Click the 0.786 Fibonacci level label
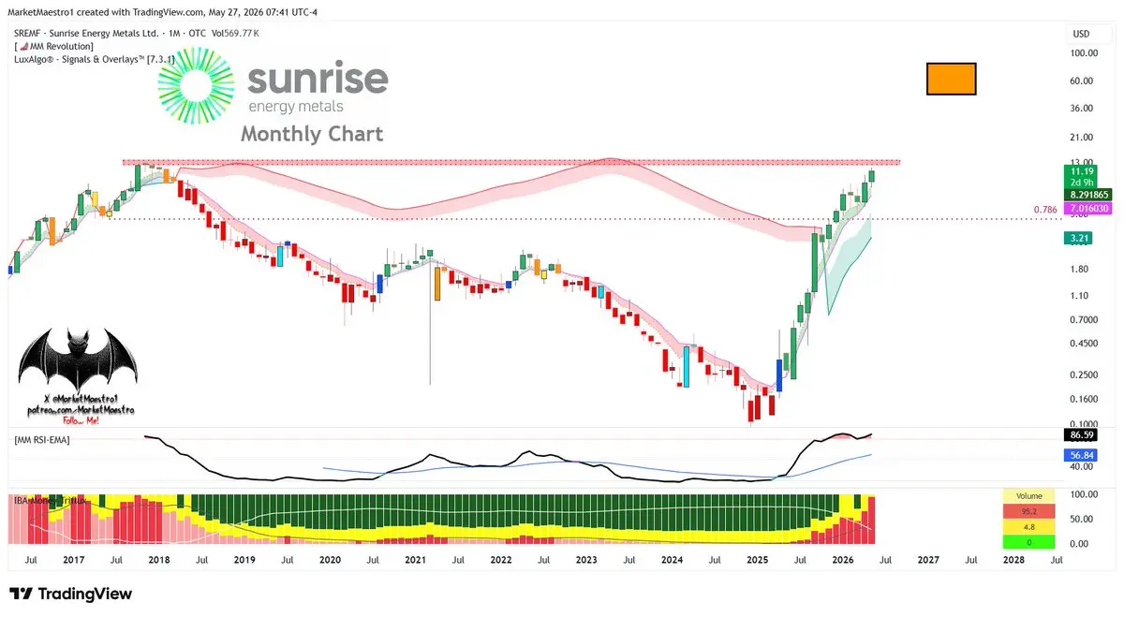Image resolution: width=1124 pixels, height=617 pixels. pyautogui.click(x=1045, y=210)
